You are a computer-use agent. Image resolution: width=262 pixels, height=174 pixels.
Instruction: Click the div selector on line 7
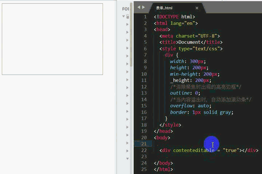pyautogui.click(x=169, y=55)
